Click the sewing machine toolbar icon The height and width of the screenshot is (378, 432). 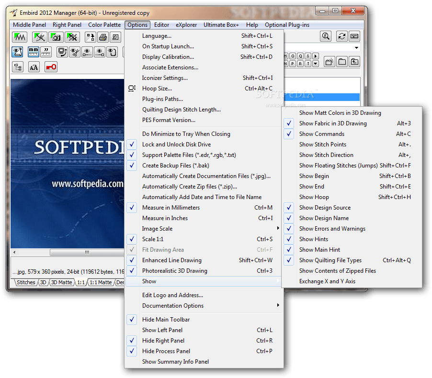tap(116, 37)
